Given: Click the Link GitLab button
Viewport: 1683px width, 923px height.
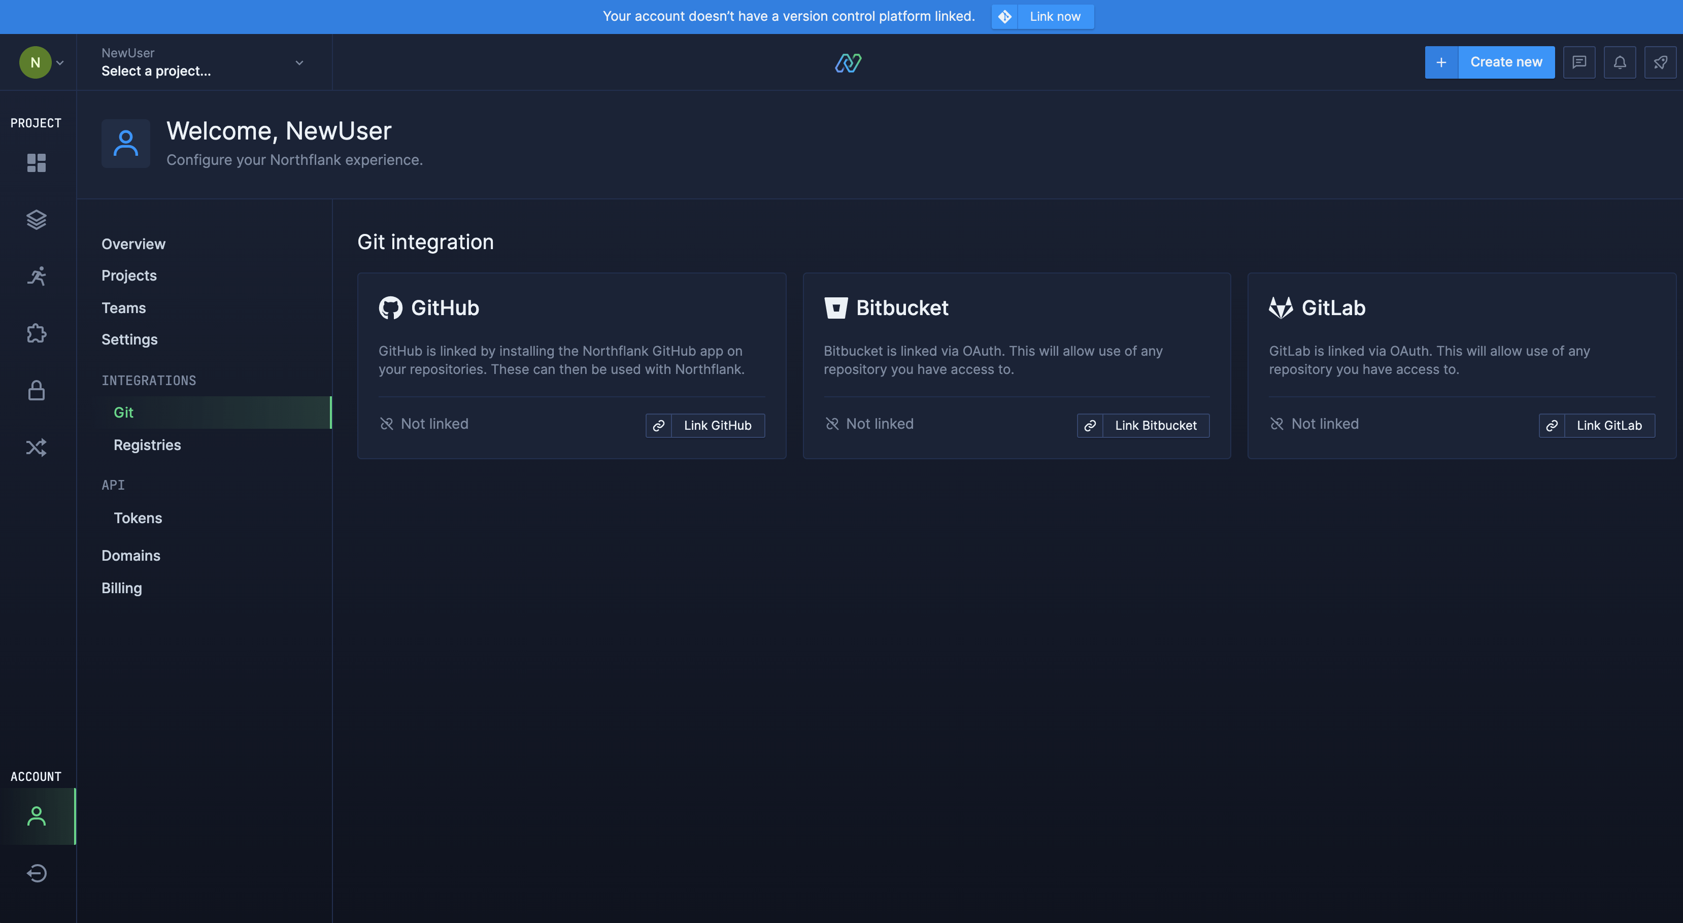Looking at the screenshot, I should (1597, 425).
